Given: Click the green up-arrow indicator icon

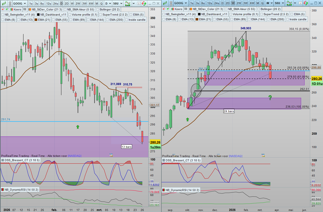Looking at the screenshot, I should [7, 9].
